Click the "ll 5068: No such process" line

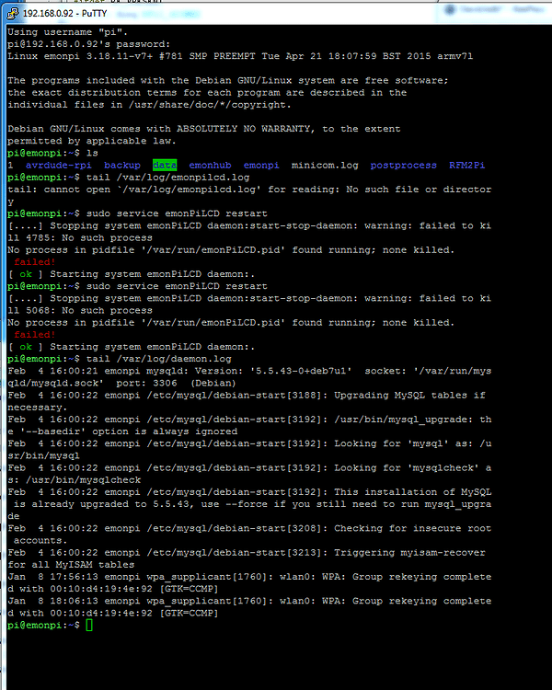(80, 310)
